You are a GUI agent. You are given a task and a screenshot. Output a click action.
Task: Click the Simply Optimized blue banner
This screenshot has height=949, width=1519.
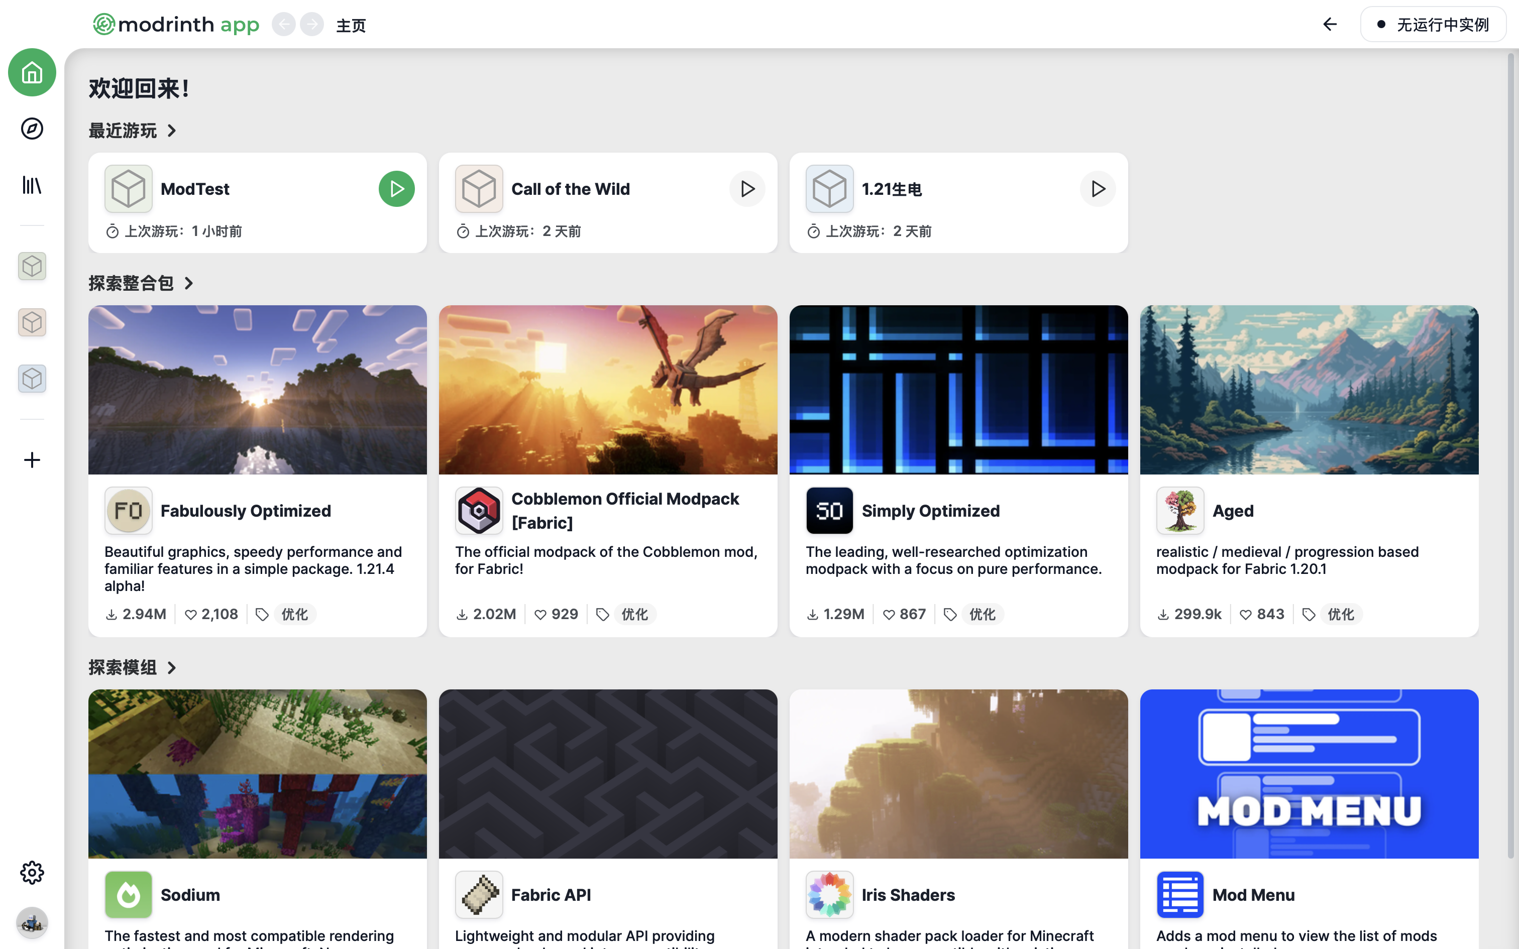click(x=958, y=390)
